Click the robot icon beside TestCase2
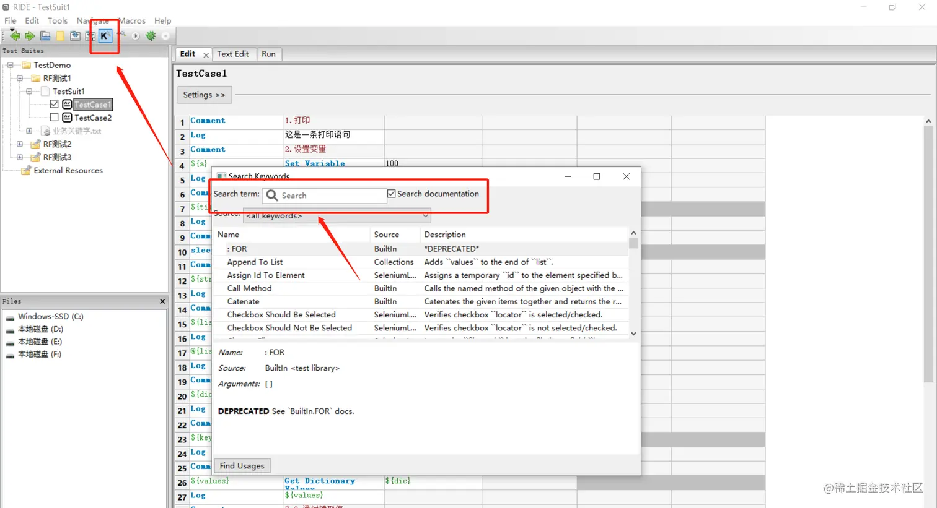The height and width of the screenshot is (508, 937). [67, 118]
